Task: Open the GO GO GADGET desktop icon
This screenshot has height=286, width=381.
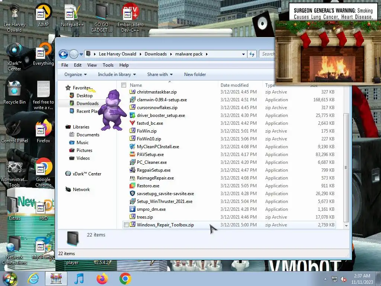Action: coord(101,18)
